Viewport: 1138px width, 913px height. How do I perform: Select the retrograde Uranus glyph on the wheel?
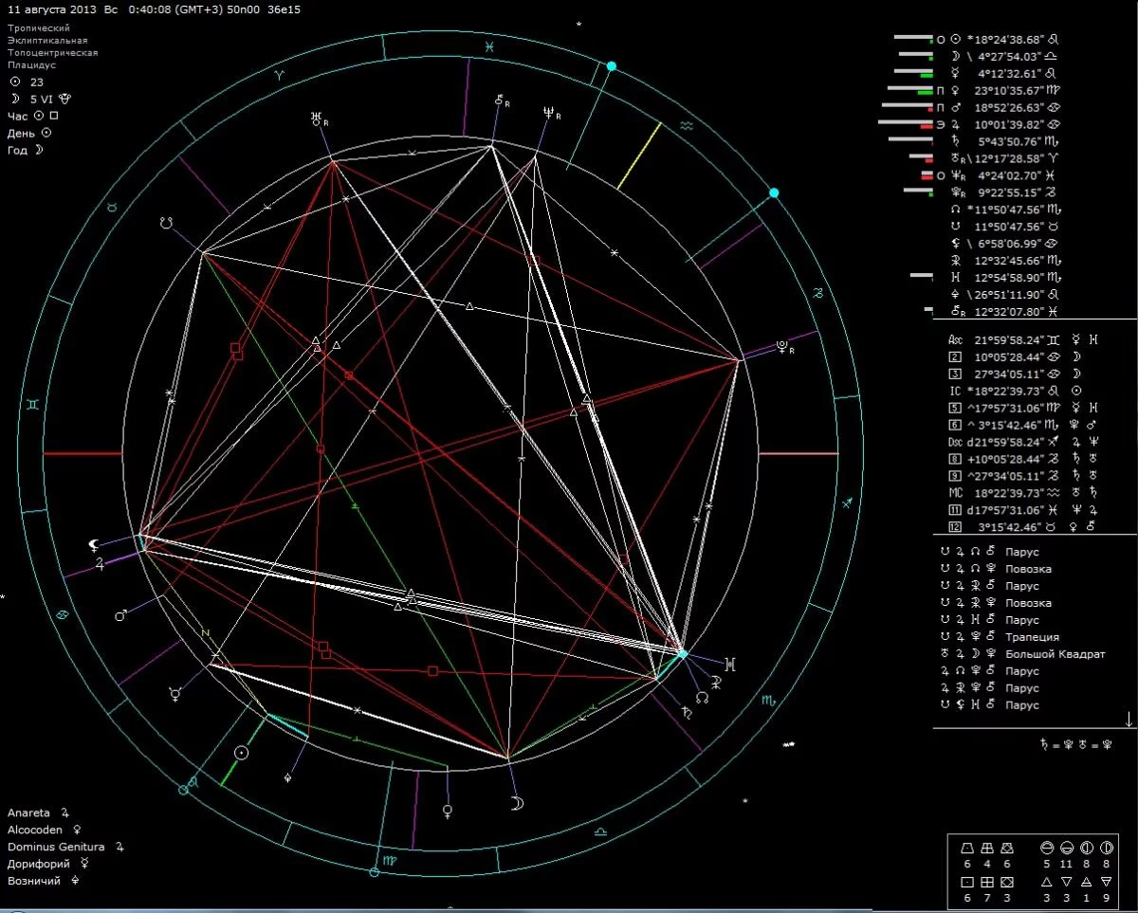point(318,119)
